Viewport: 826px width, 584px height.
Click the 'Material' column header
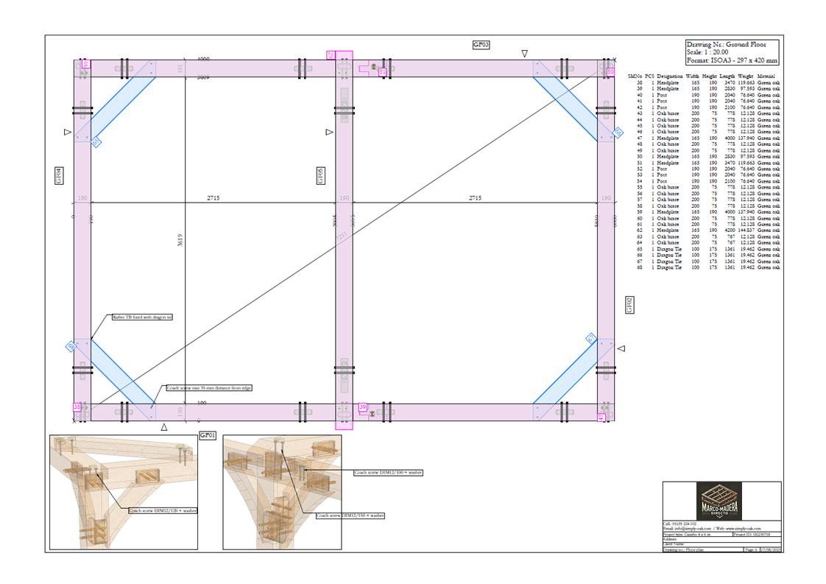pyautogui.click(x=766, y=76)
